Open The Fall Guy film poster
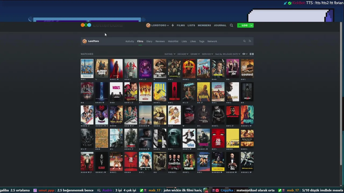Image resolution: width=344 pixels, height=193 pixels. click(160, 92)
